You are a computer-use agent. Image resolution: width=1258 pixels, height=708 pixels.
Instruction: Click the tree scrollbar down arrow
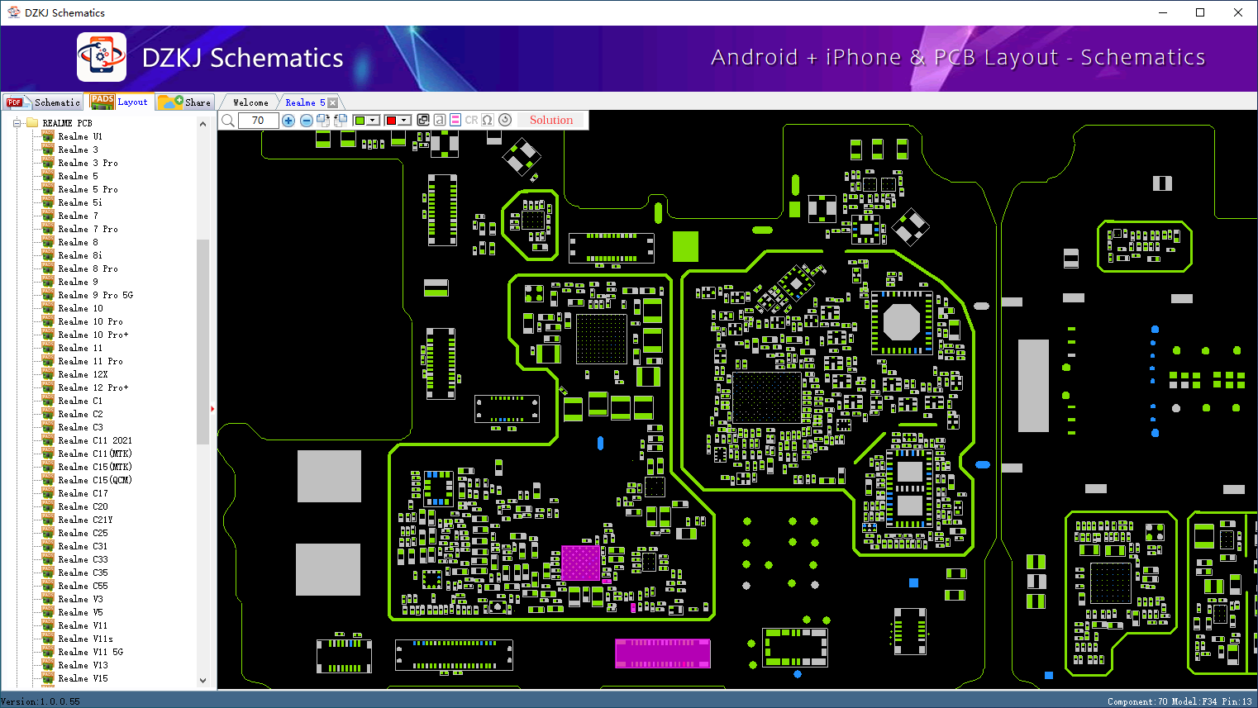point(203,681)
